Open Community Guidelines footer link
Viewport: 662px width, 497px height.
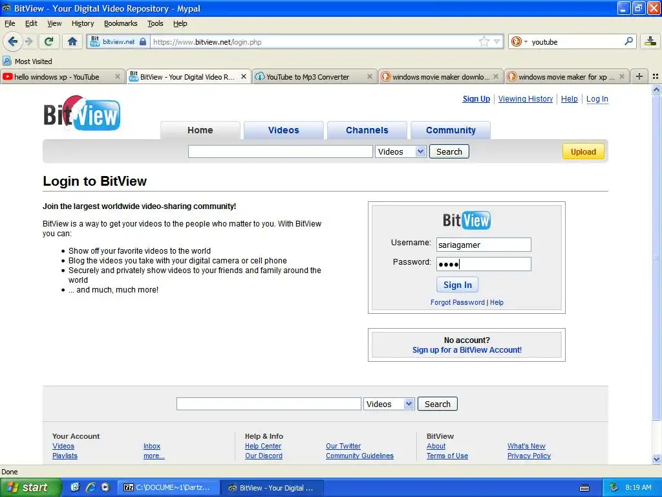click(359, 456)
